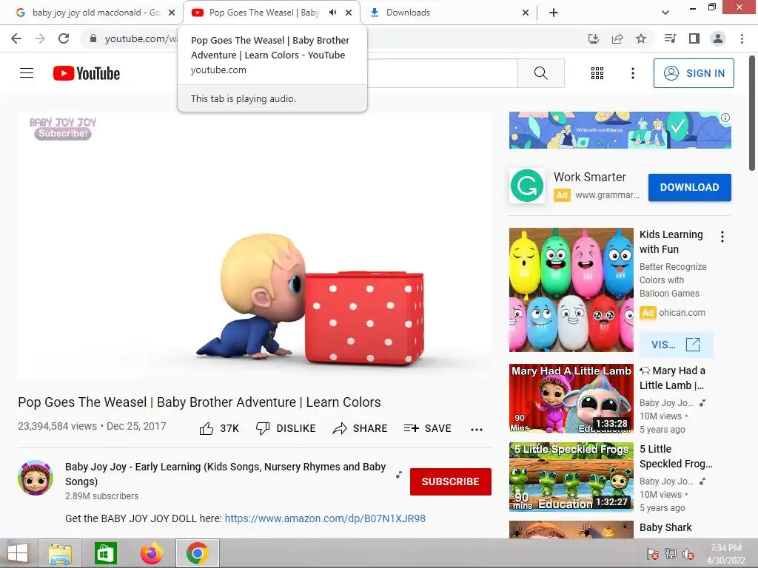Click the Baby Joy Joy Subscribe watermark
The height and width of the screenshot is (568, 758).
tap(63, 129)
